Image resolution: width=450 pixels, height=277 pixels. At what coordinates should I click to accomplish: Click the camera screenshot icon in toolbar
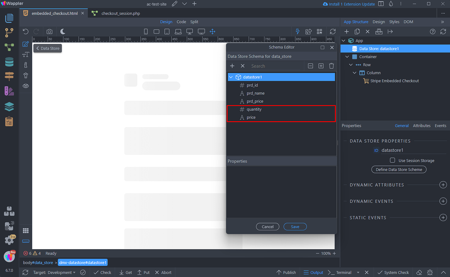49,31
